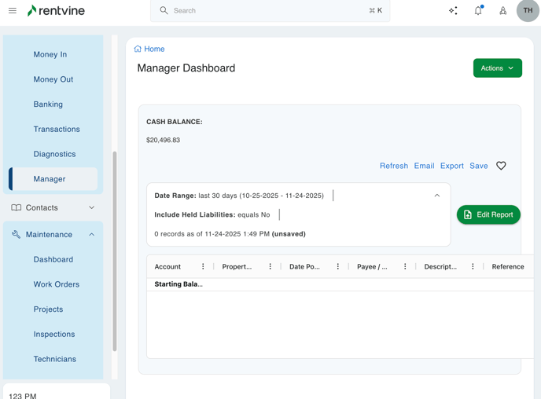
Task: Click the Refresh link
Action: click(393, 166)
